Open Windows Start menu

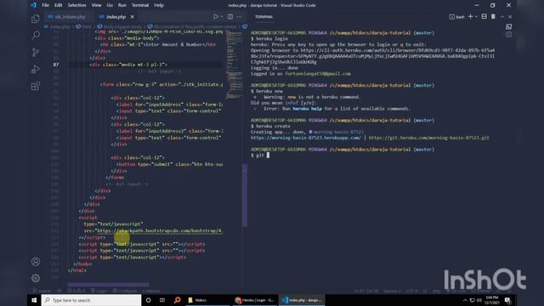34,300
